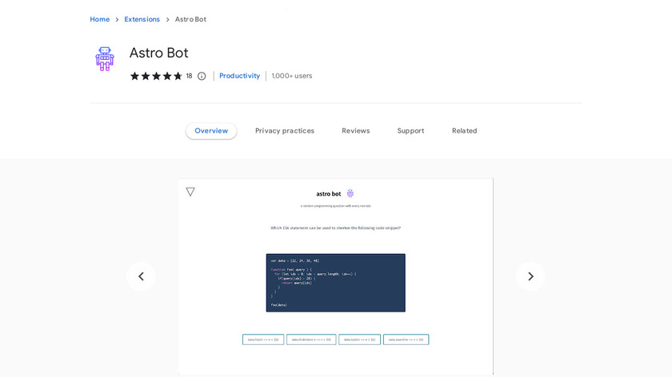Go to previous screenshot with left arrow
This screenshot has width=672, height=377.
(x=141, y=276)
